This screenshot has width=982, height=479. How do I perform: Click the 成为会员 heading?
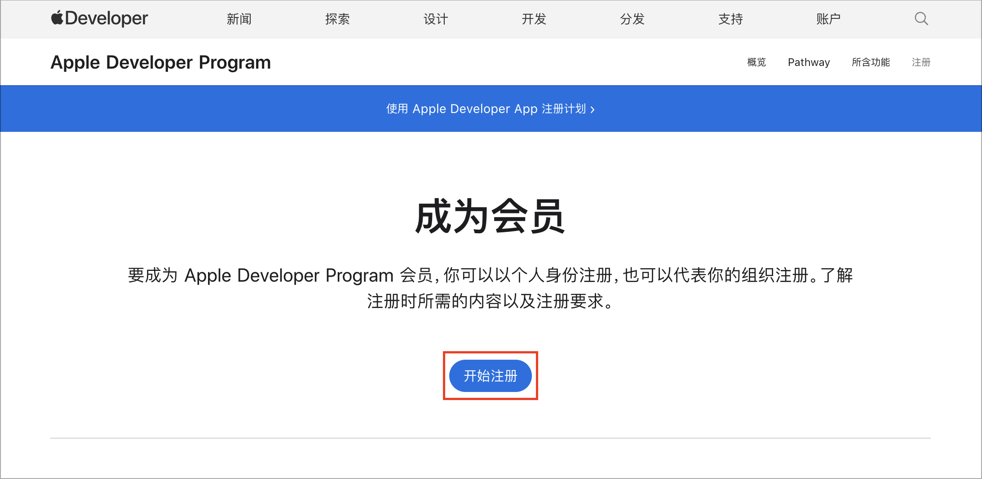490,217
